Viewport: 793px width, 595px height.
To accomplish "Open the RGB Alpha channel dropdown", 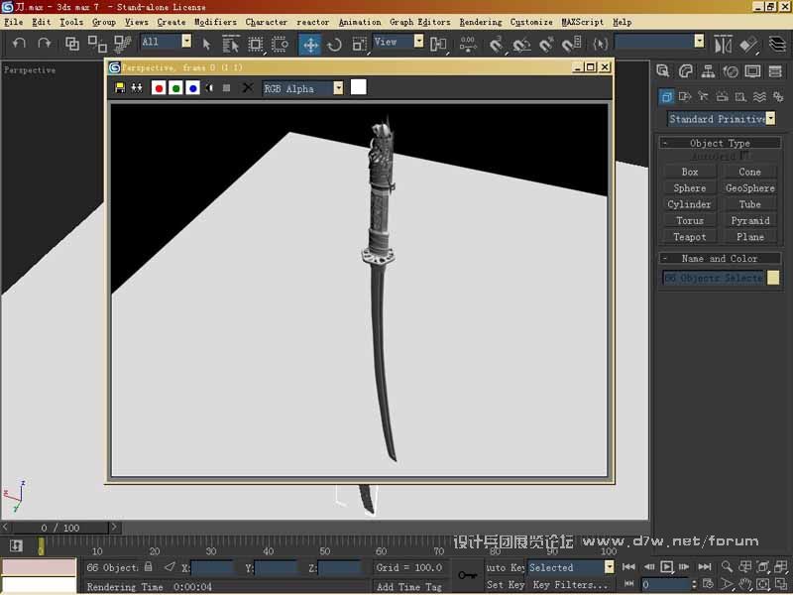I will pyautogui.click(x=338, y=88).
